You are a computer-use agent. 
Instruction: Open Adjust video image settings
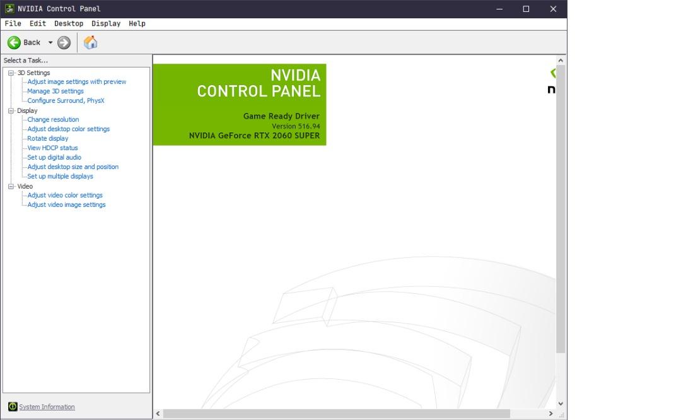click(x=66, y=205)
